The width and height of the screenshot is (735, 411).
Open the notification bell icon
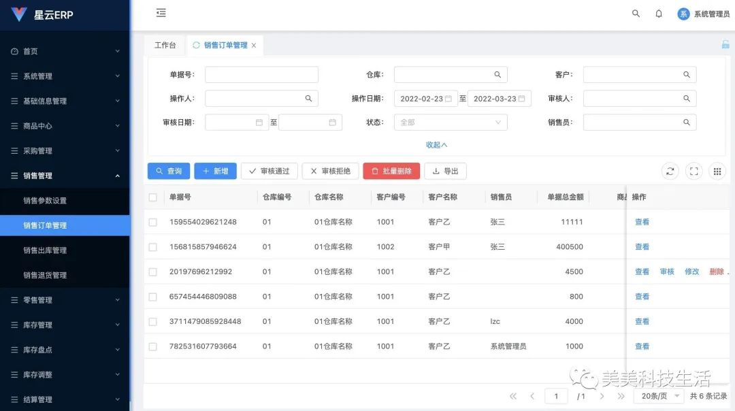[658, 13]
